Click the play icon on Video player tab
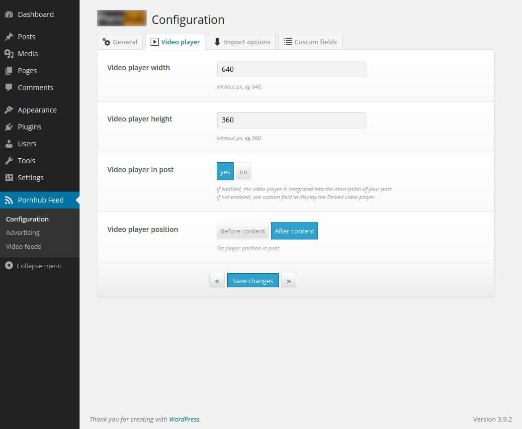This screenshot has height=429, width=522. [x=155, y=42]
